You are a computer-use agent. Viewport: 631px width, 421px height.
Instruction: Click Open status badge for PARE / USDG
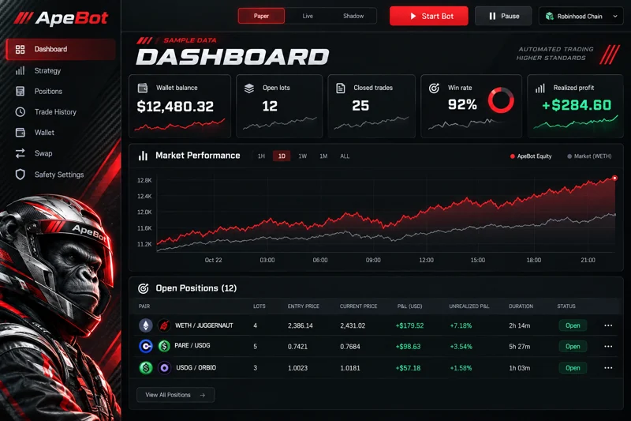[x=573, y=347]
